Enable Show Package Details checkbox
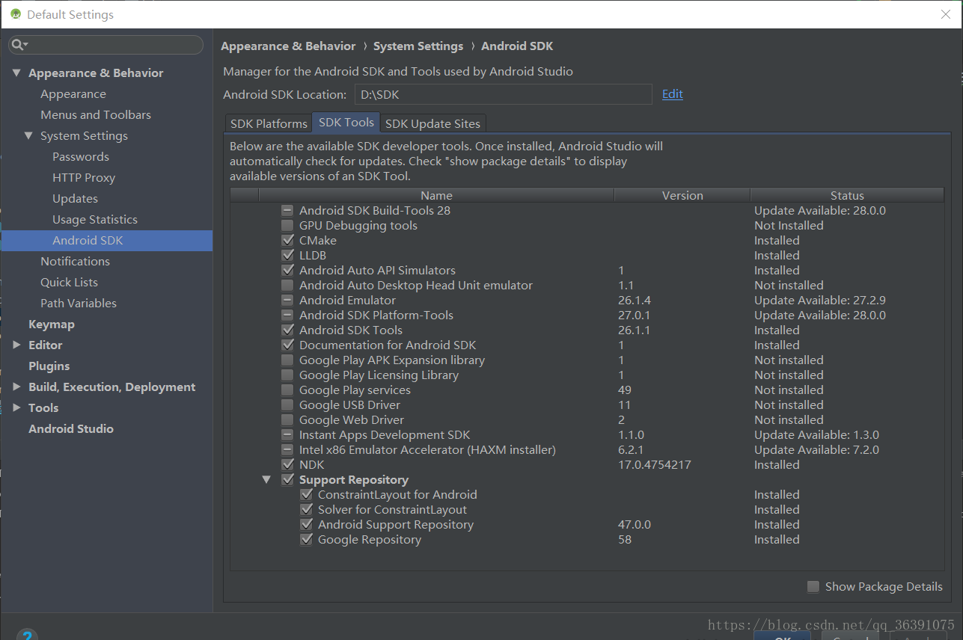The width and height of the screenshot is (963, 640). tap(813, 587)
